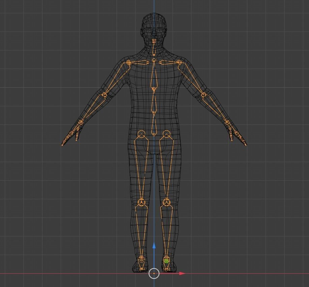Select knee joint on screen-right leg

click(x=166, y=203)
